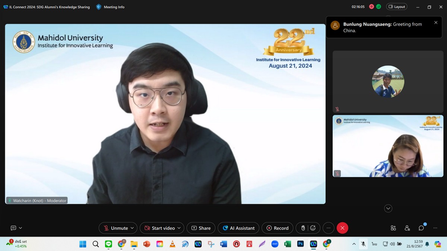Screen dimensions: 447x251
Task: Dismiss the Bunlung Nuangsaeng chat notification
Action: tap(436, 23)
